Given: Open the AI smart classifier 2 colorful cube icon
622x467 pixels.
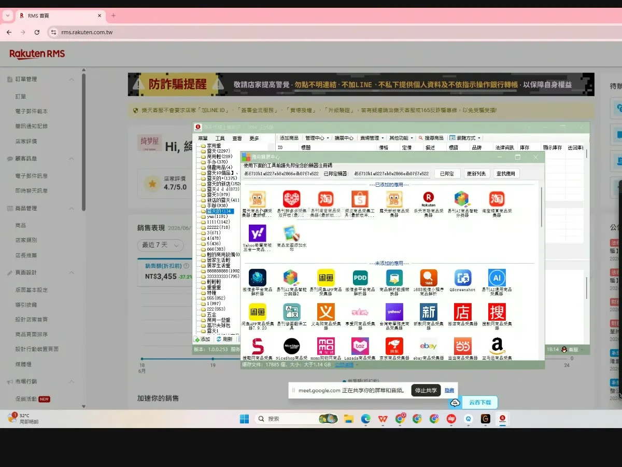Looking at the screenshot, I should point(291,278).
